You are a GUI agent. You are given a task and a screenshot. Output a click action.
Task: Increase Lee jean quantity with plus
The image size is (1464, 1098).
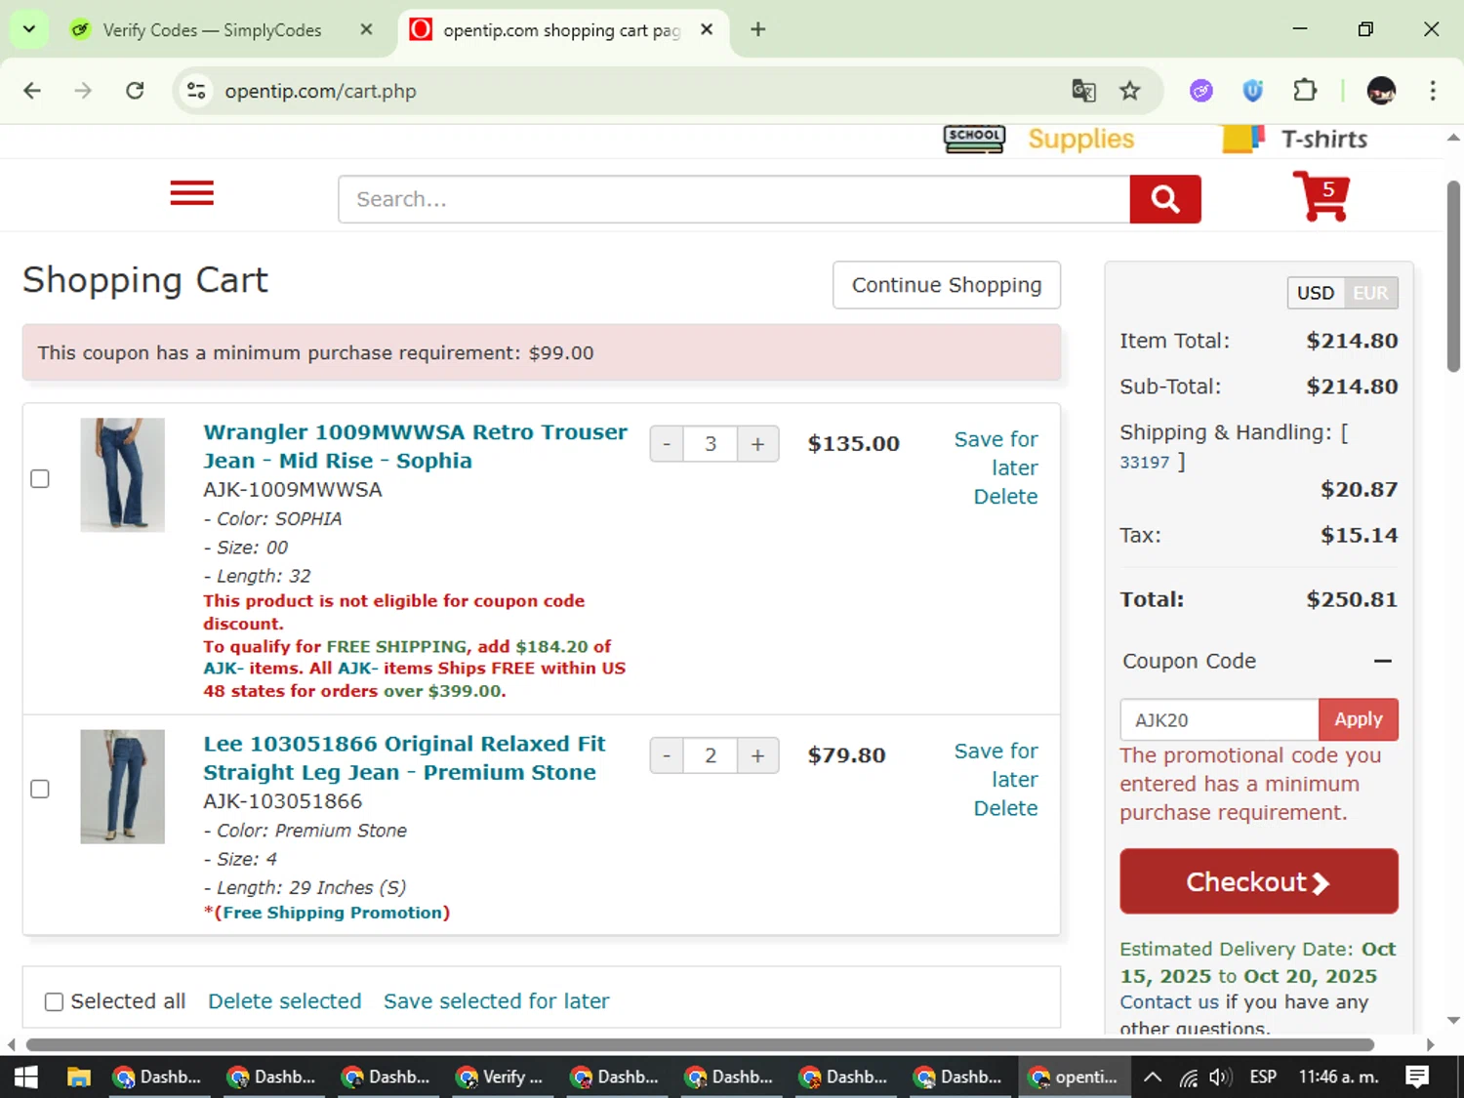coord(757,755)
